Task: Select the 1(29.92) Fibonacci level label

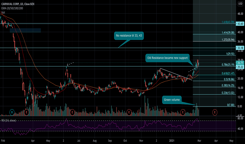Action: coord(230,54)
